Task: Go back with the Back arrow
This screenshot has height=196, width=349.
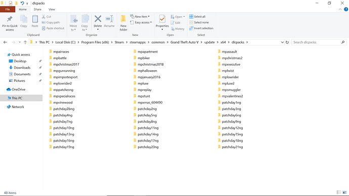Action: click(x=6, y=42)
